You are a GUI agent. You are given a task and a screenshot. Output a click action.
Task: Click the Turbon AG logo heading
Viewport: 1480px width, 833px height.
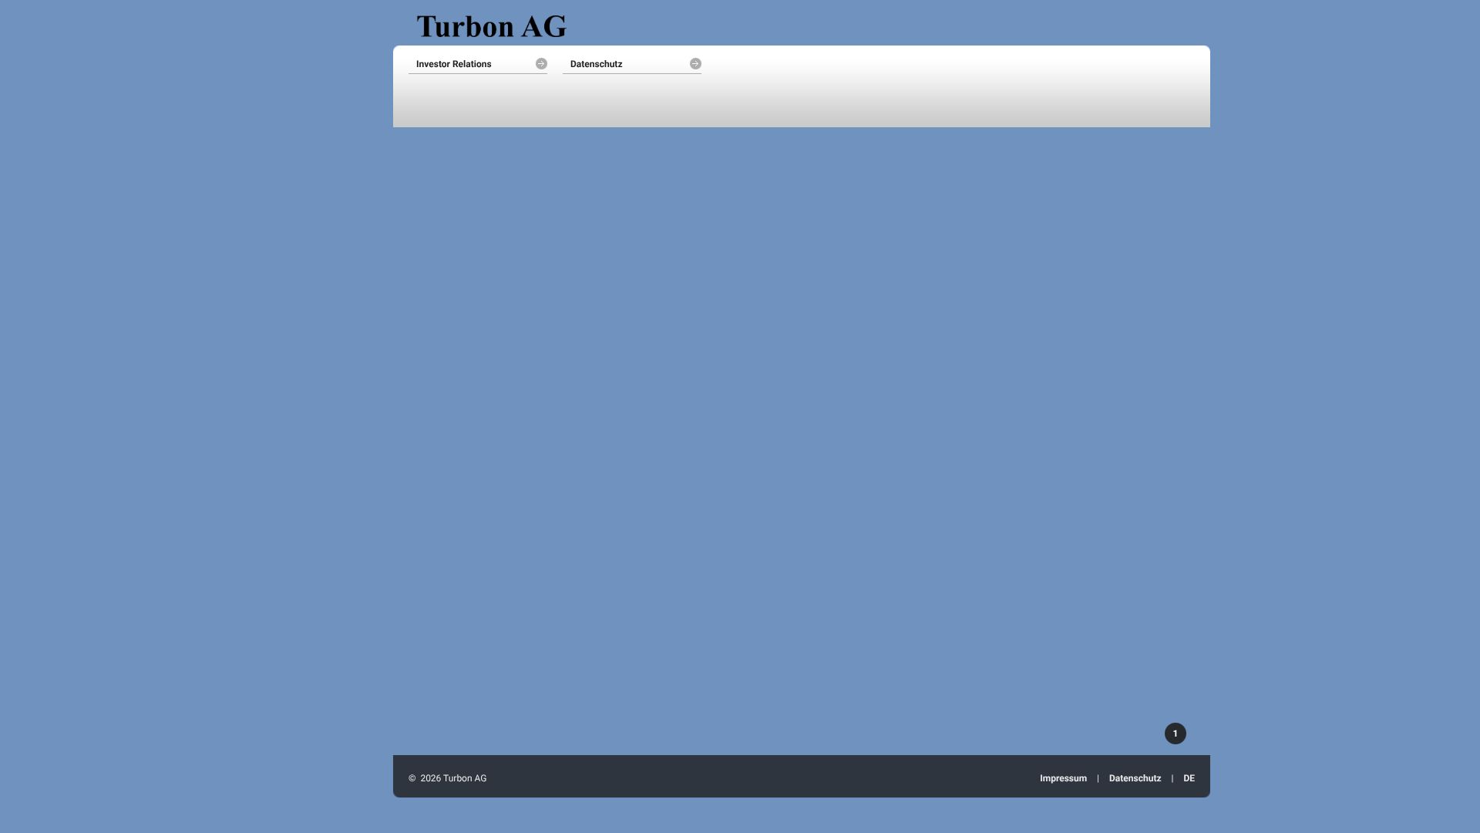(x=491, y=27)
